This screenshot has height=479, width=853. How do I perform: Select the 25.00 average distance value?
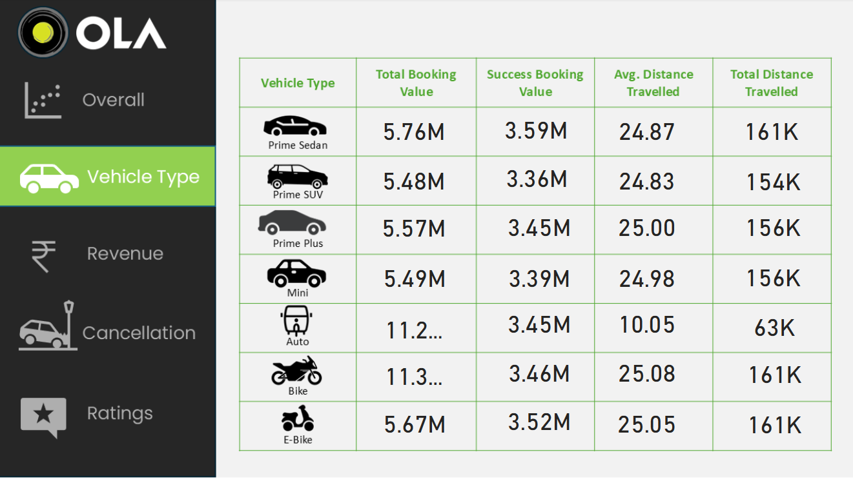(x=646, y=228)
